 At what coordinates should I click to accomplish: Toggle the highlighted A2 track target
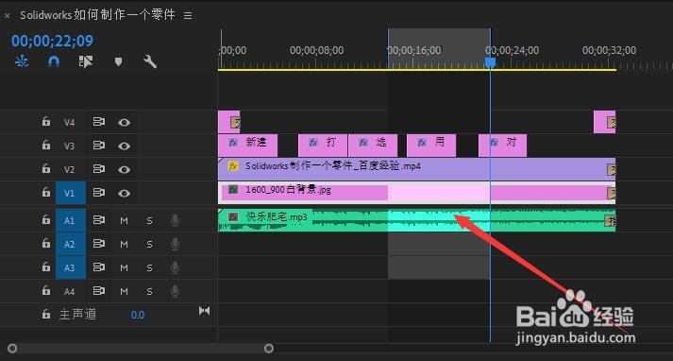point(71,244)
